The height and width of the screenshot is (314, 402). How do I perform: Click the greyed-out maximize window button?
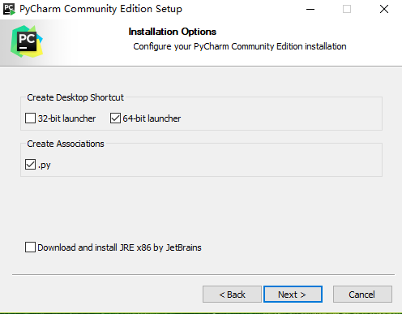pos(347,9)
